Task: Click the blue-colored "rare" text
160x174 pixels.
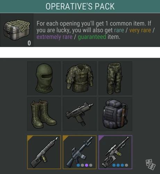Action: 119,30
